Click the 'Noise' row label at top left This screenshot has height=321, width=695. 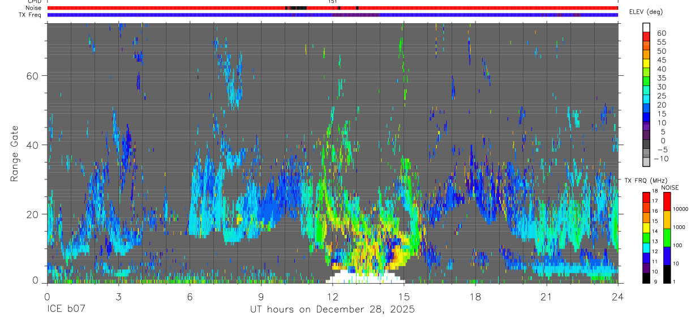(34, 8)
